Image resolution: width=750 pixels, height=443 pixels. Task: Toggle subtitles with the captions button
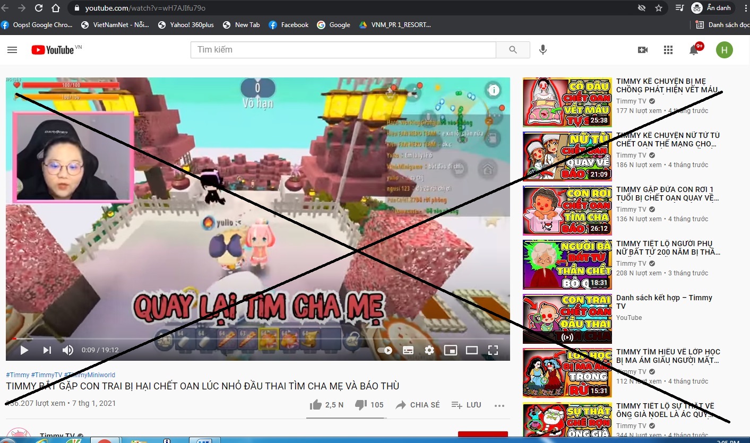(x=408, y=350)
